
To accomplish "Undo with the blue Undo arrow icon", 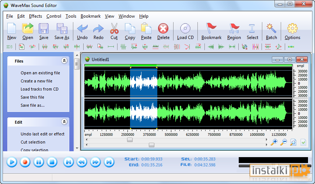I will pyautogui.click(x=82, y=28).
